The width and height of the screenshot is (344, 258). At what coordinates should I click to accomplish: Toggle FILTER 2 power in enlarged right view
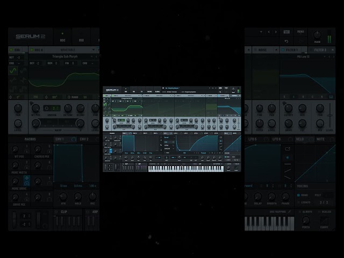[x=311, y=50]
